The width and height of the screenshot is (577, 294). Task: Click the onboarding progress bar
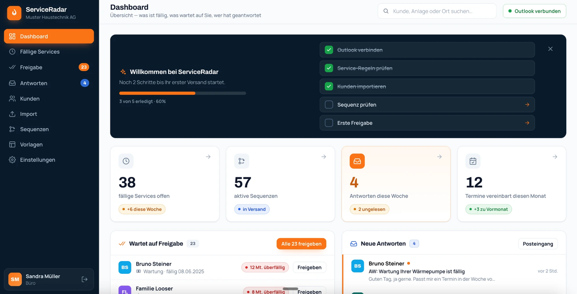coord(183,93)
